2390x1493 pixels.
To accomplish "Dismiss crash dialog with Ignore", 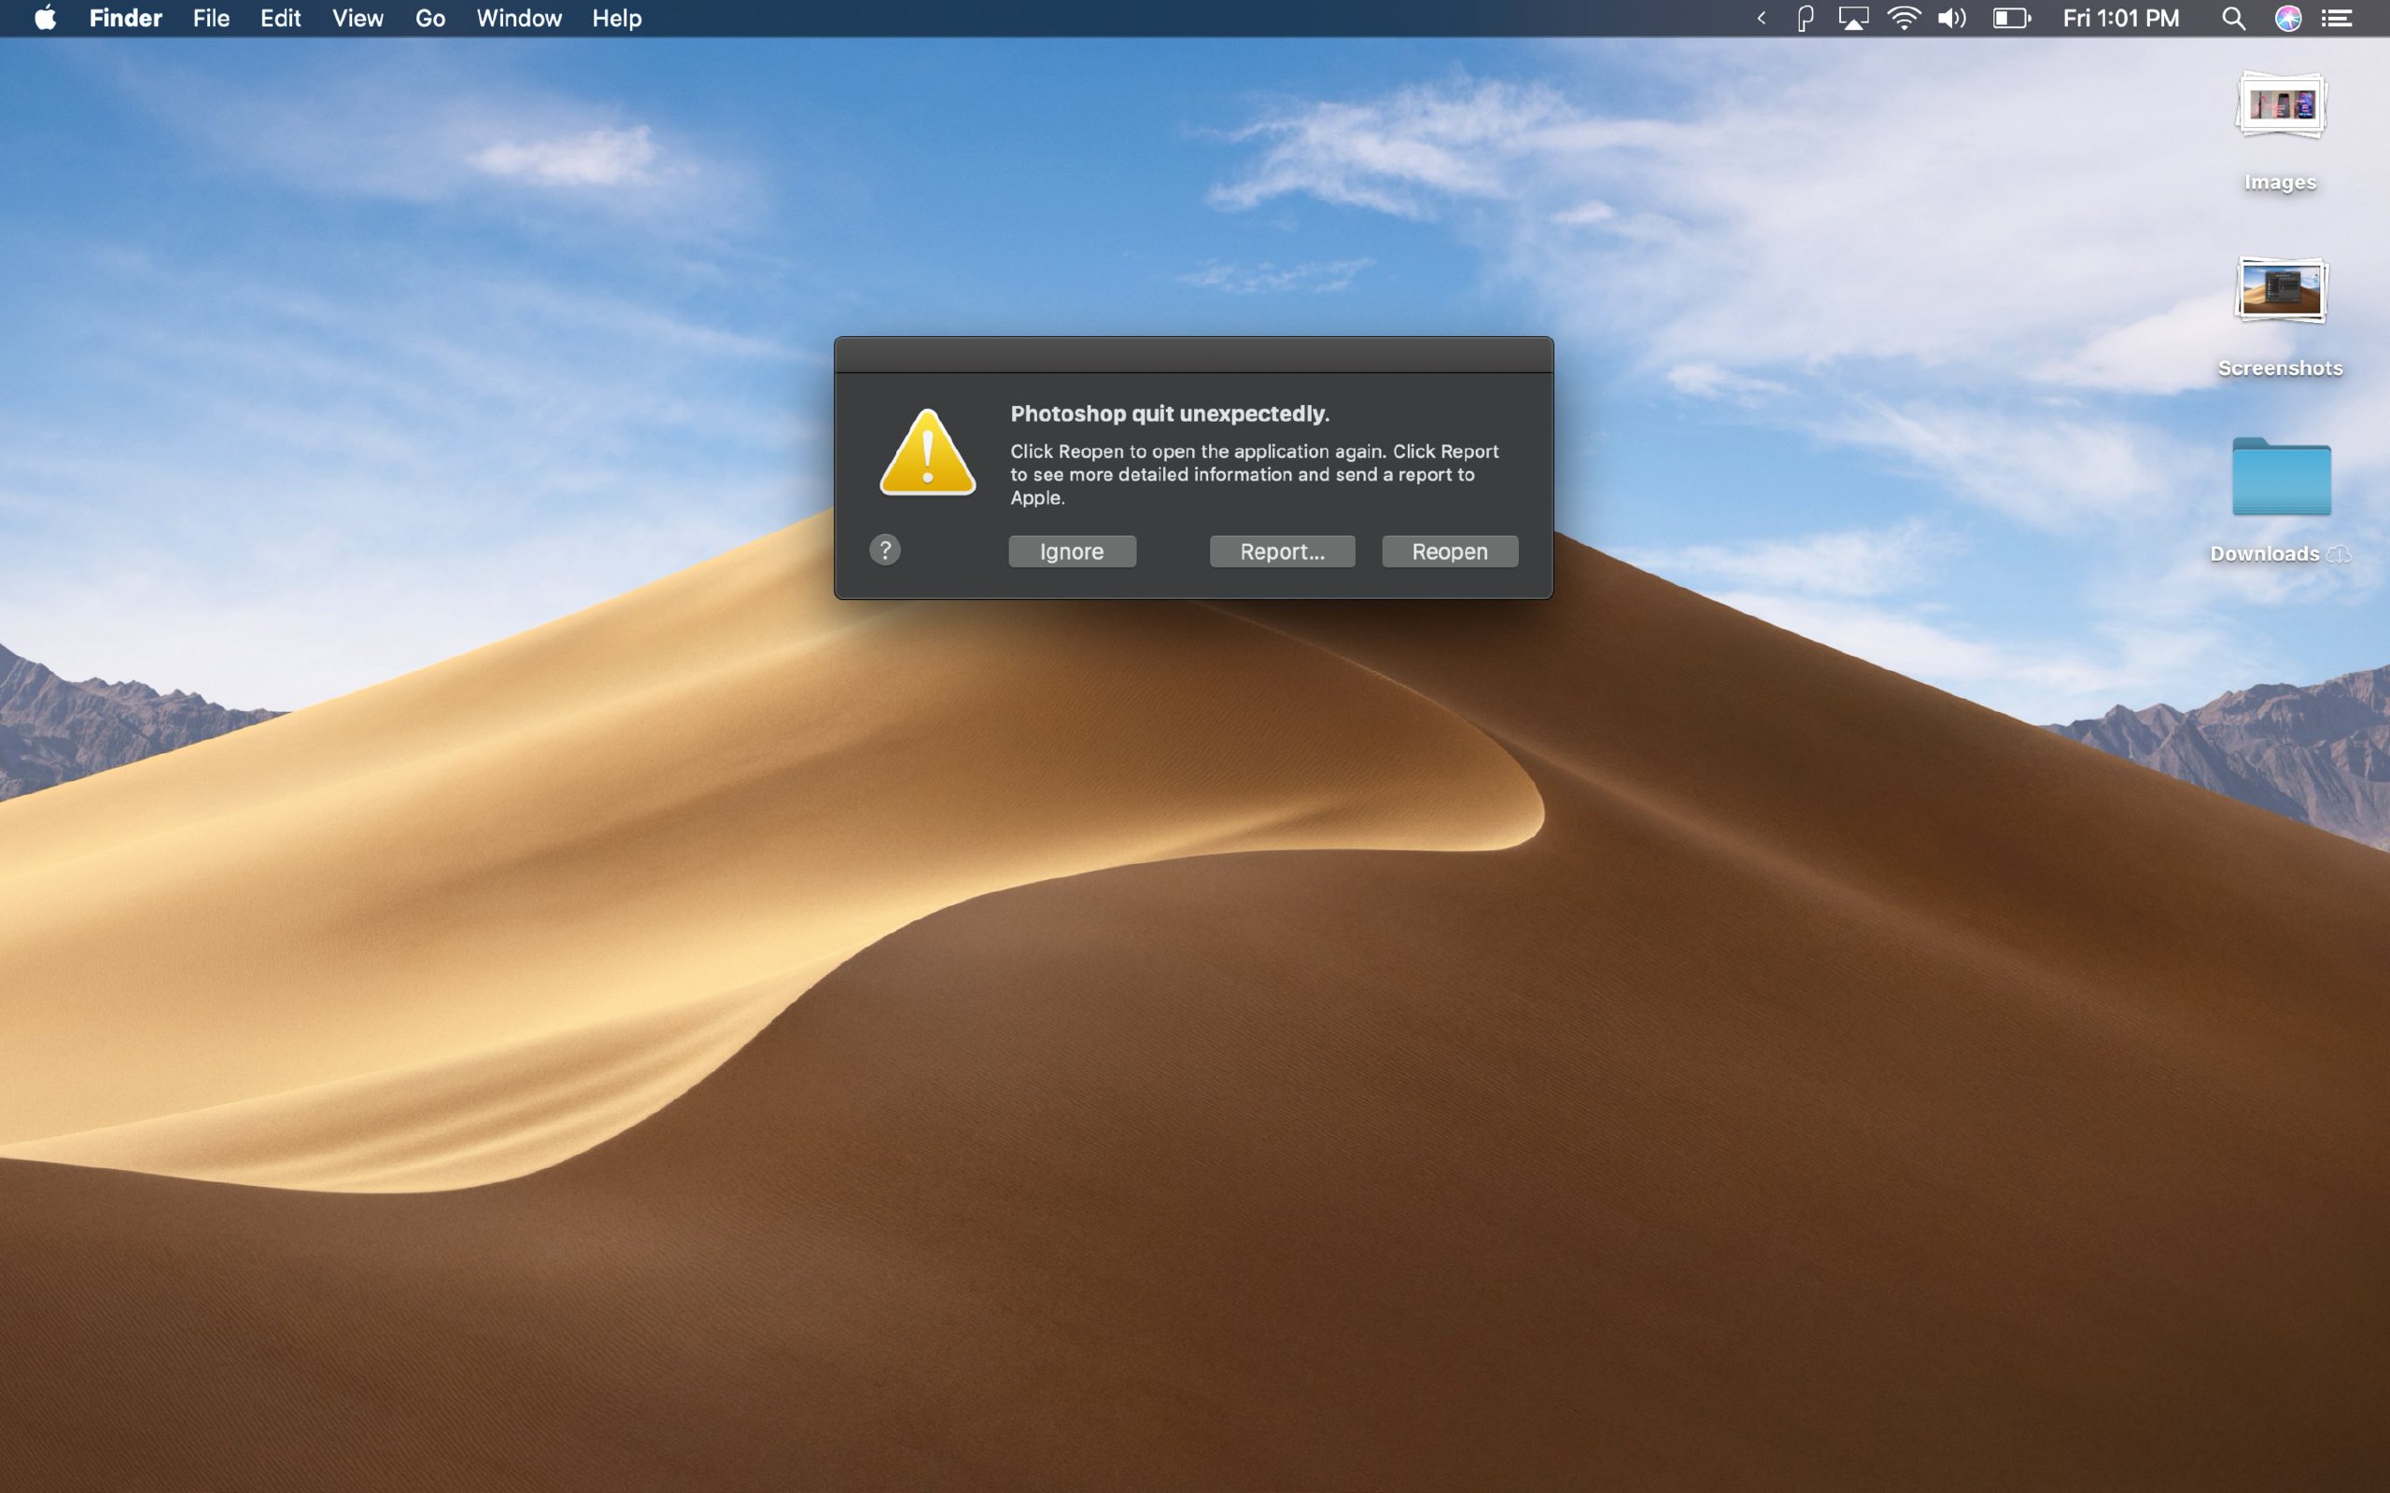I will pos(1072,551).
